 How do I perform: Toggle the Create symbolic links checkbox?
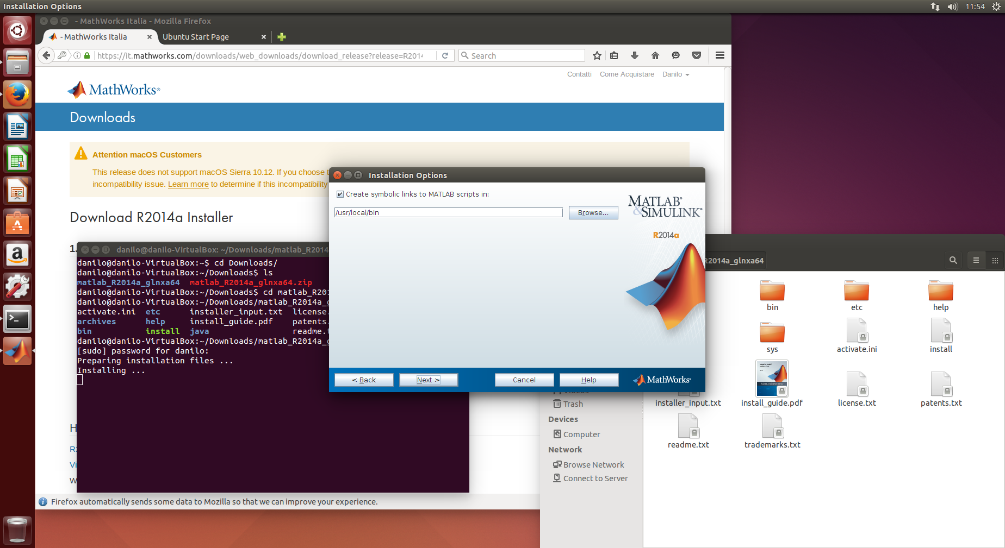point(340,194)
